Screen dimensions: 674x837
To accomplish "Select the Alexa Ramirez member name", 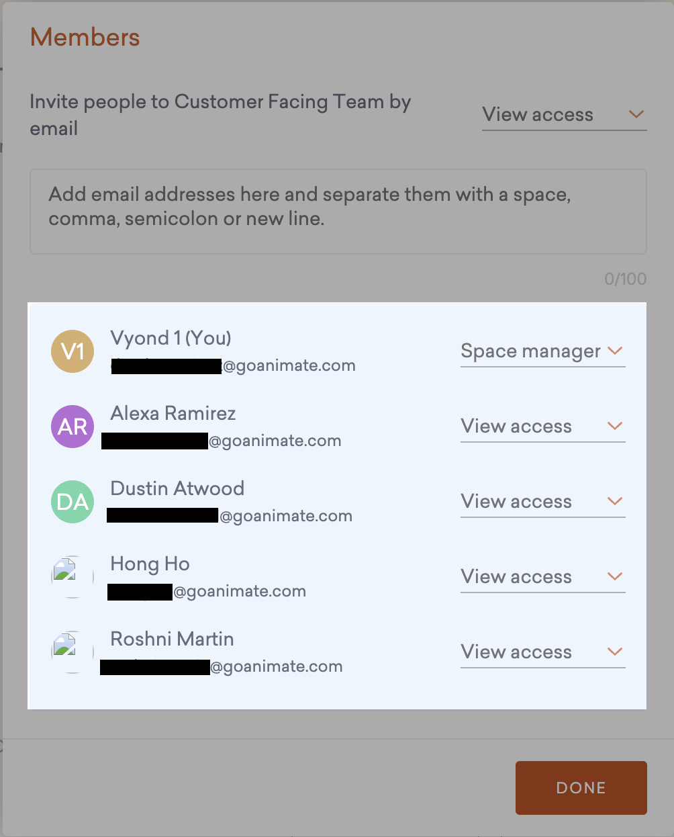I will pyautogui.click(x=173, y=413).
